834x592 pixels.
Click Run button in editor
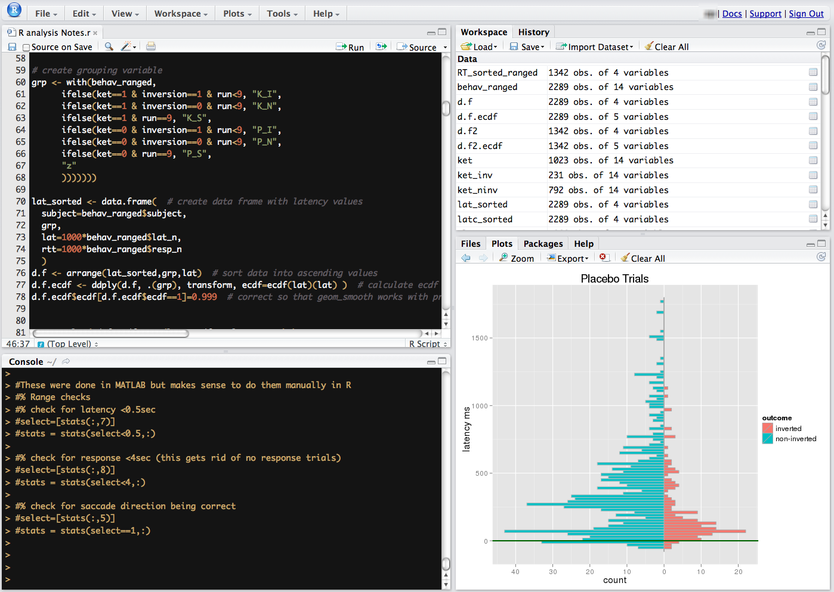pos(350,47)
